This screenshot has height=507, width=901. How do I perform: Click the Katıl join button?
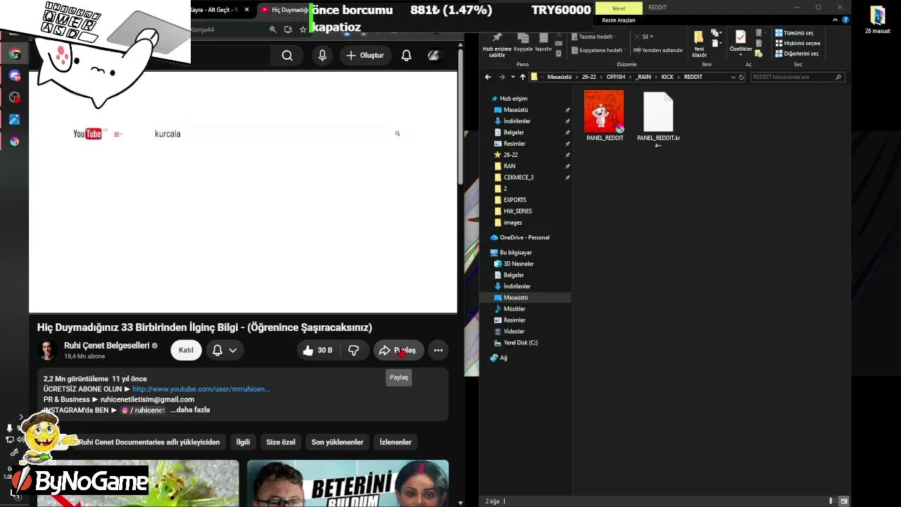point(186,350)
